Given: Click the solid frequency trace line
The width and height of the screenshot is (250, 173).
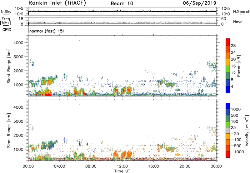Looking at the screenshot, I should (x=122, y=23).
